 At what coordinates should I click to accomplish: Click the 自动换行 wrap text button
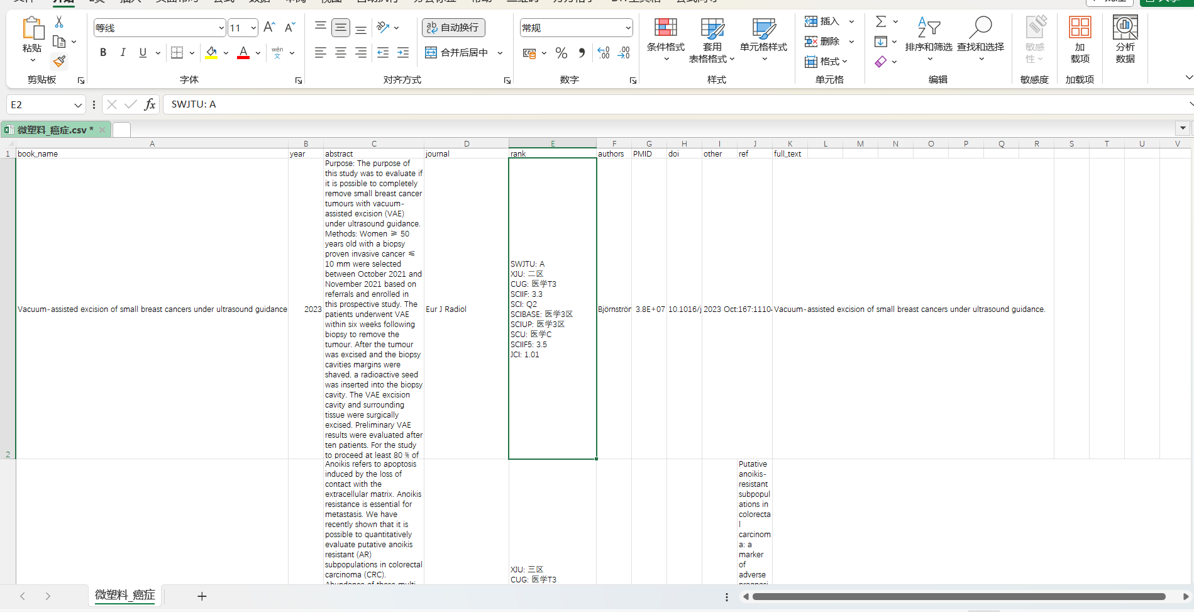(453, 27)
